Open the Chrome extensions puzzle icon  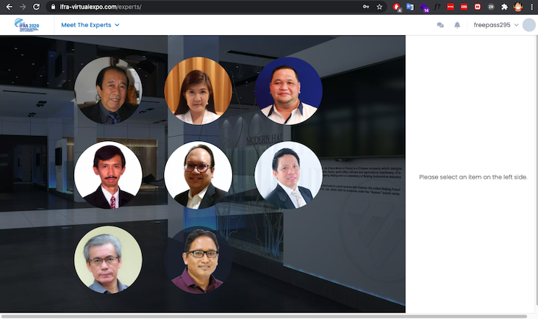(x=504, y=7)
